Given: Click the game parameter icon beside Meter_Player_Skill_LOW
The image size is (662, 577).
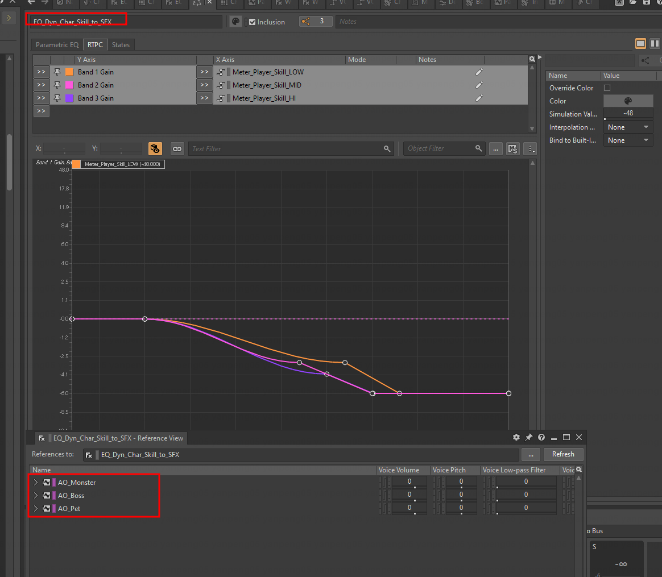Looking at the screenshot, I should click(x=221, y=72).
